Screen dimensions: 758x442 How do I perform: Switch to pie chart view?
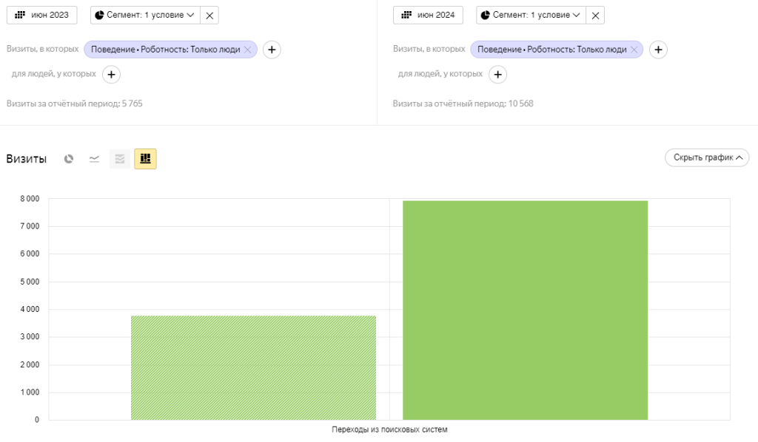coord(69,159)
